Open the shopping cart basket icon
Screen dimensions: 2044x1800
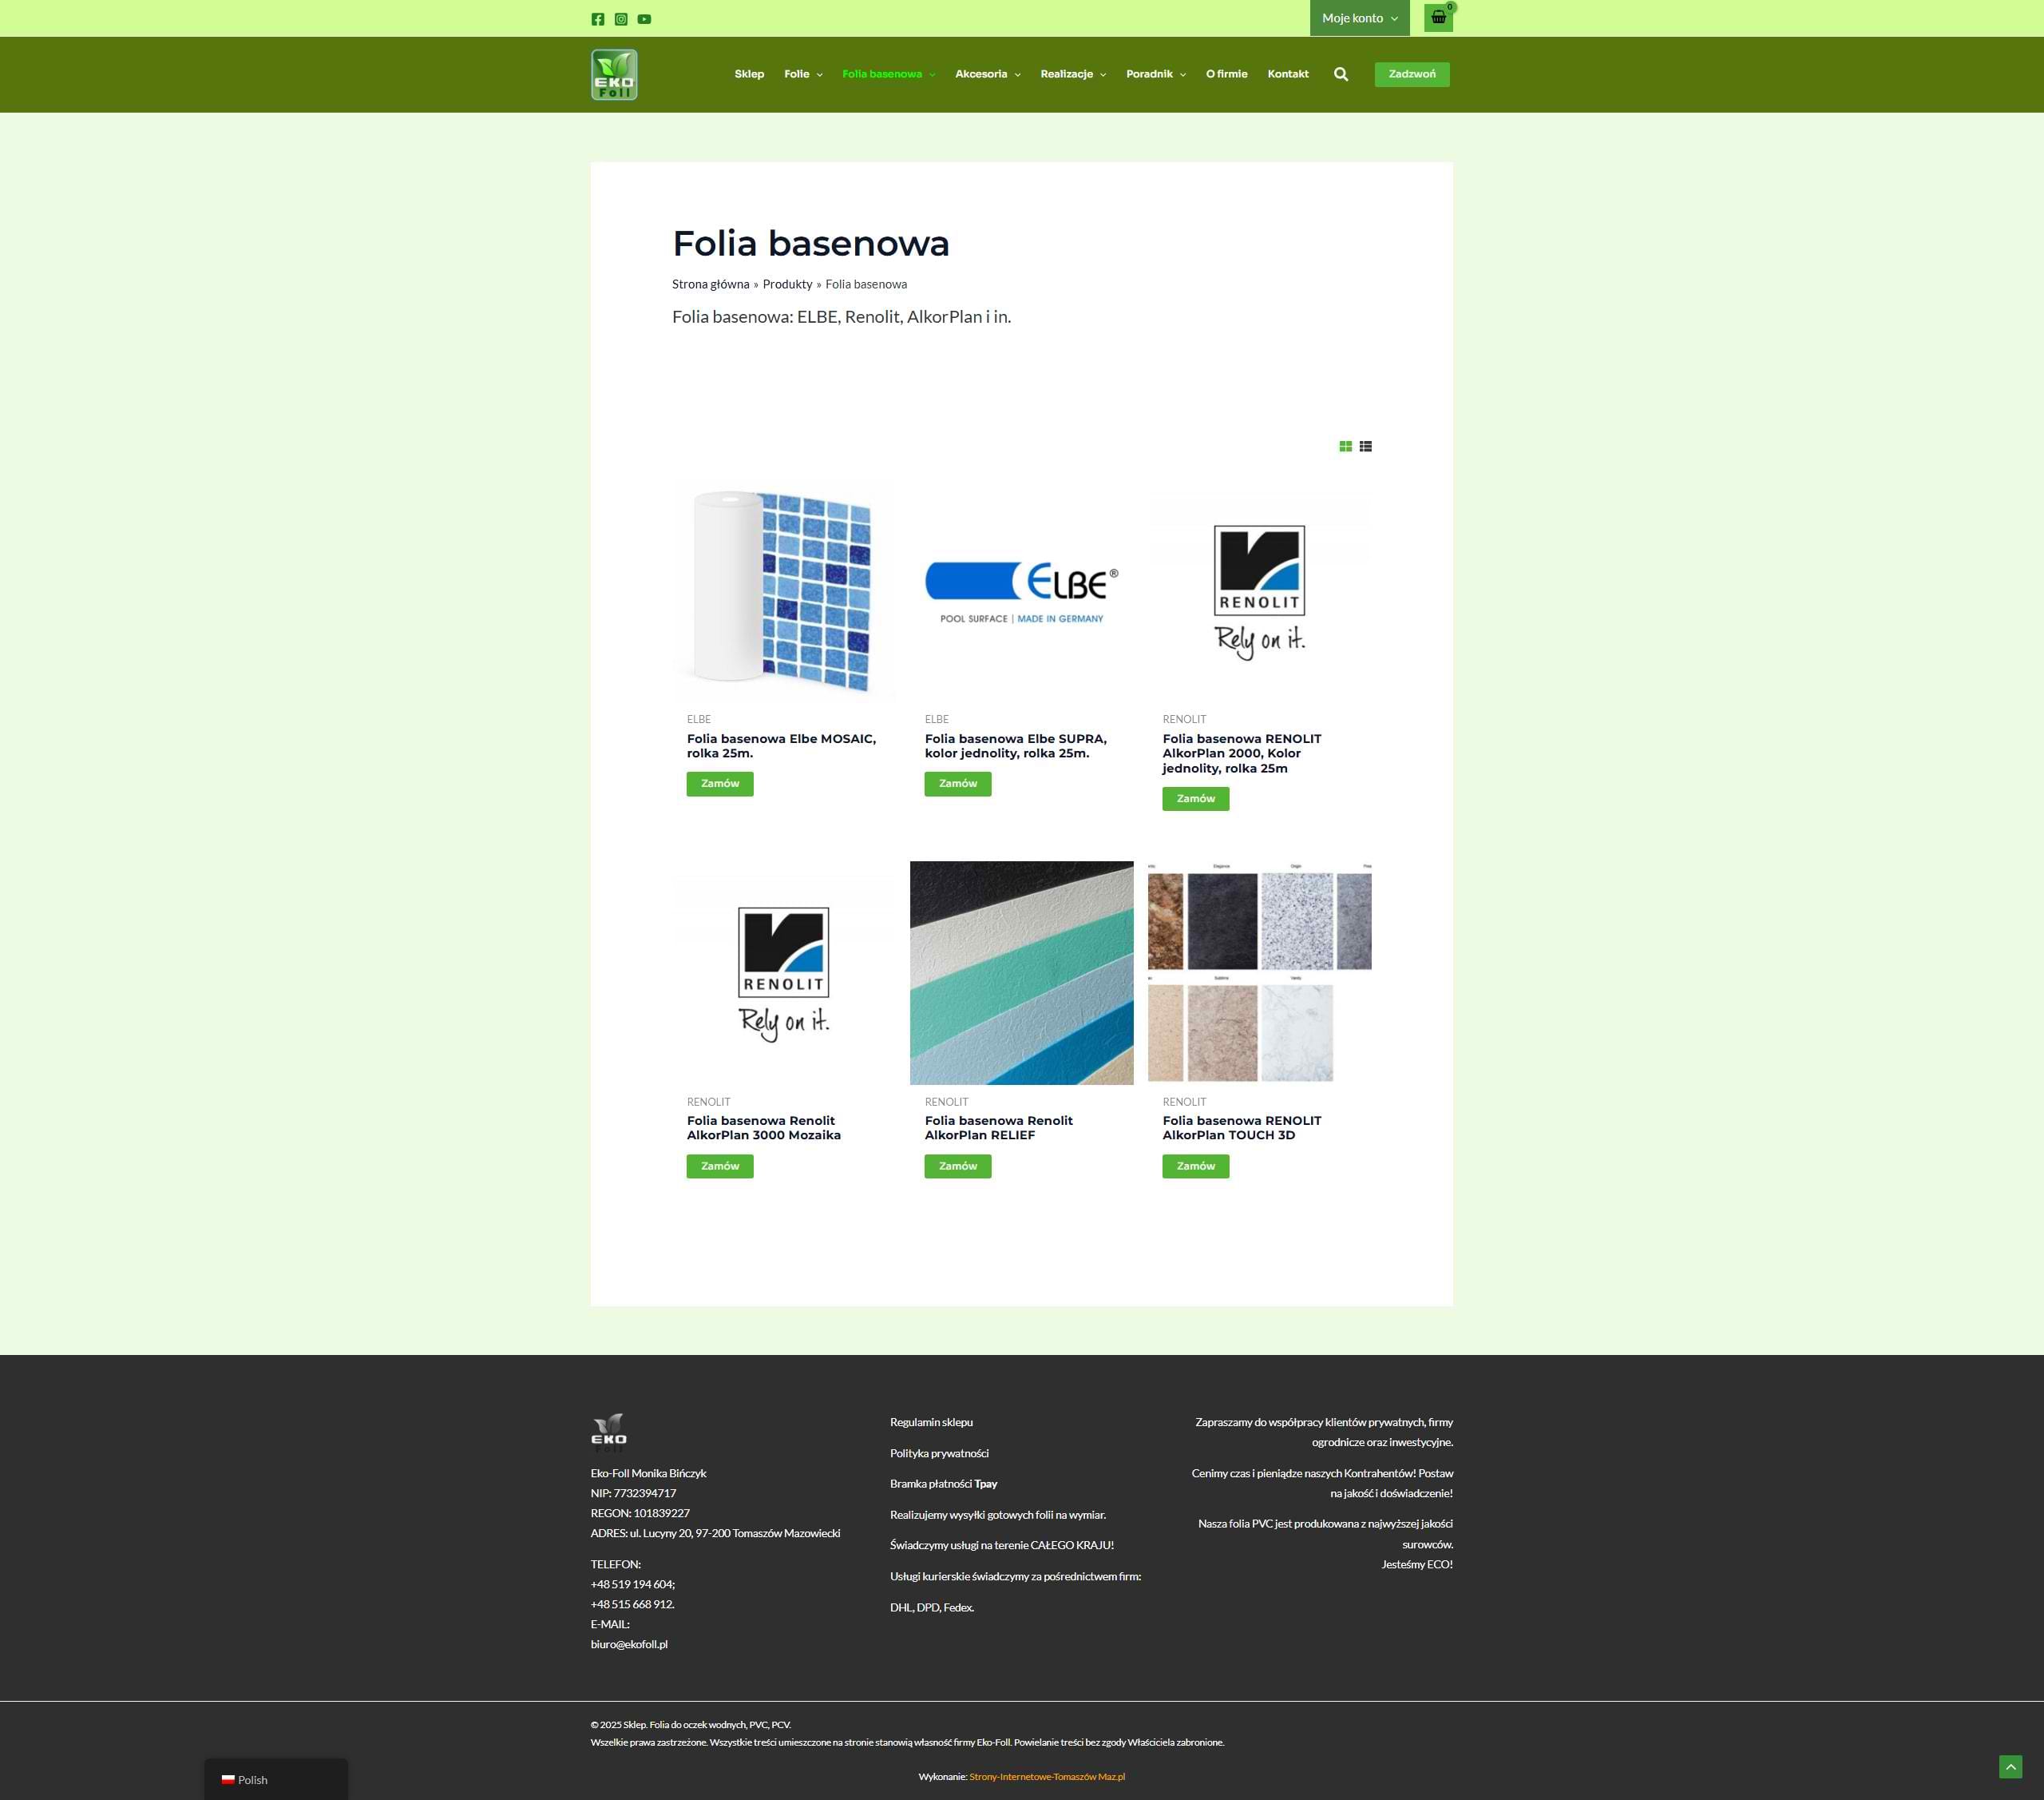[x=1438, y=17]
